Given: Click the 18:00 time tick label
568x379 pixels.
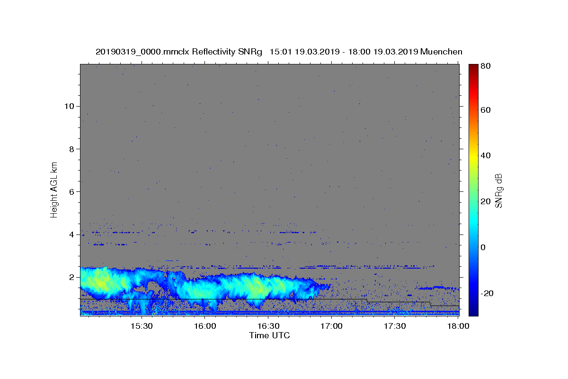Looking at the screenshot, I should (458, 326).
